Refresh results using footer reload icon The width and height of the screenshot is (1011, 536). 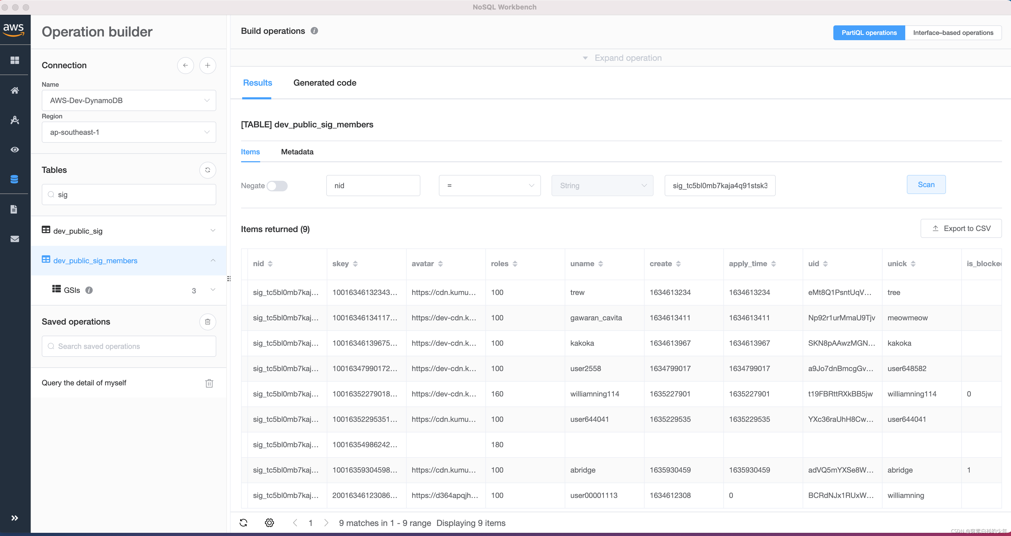[243, 523]
